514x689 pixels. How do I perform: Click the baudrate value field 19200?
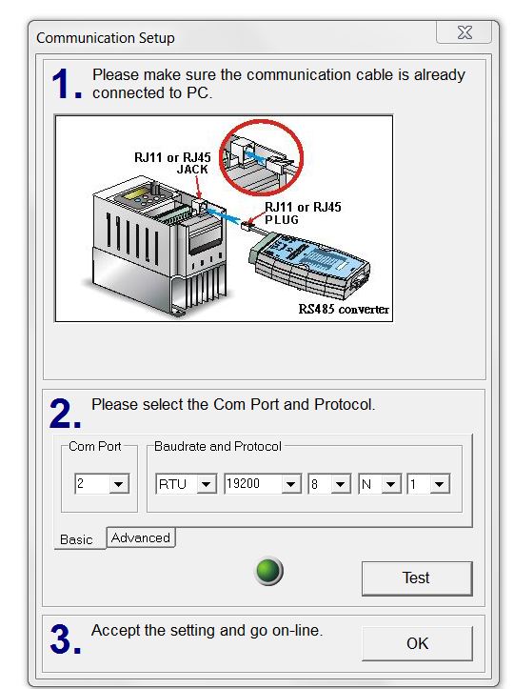pos(252,484)
